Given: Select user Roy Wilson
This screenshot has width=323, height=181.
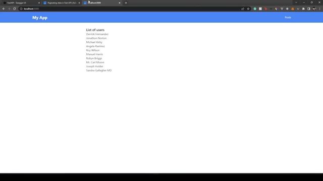Looking at the screenshot, I should pyautogui.click(x=93, y=50).
